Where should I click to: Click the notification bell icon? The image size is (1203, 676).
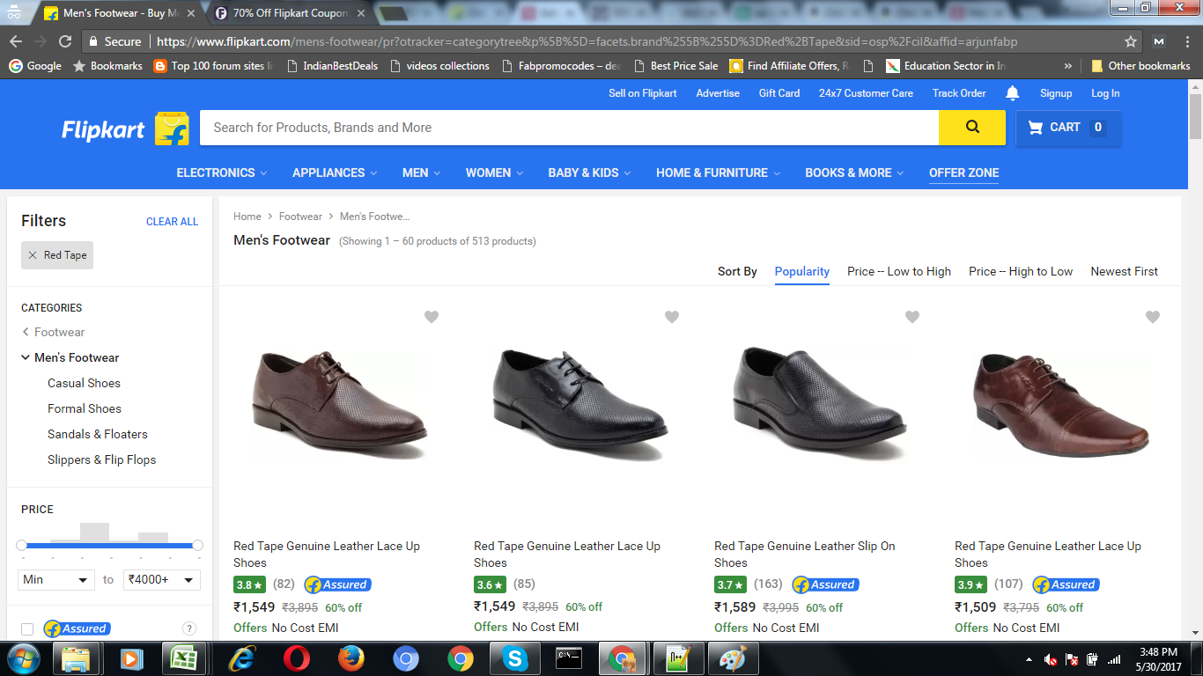click(x=1013, y=93)
